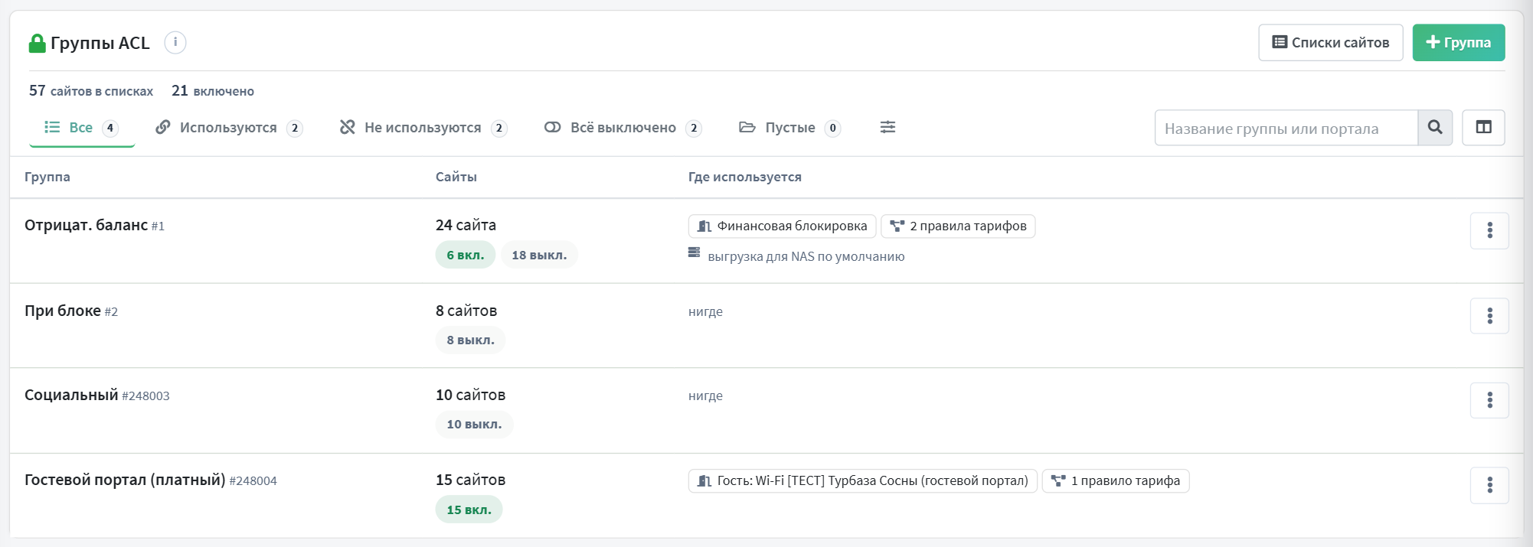Focus the group or portal name search field
Screen dimensions: 1533x547
(x=1286, y=128)
